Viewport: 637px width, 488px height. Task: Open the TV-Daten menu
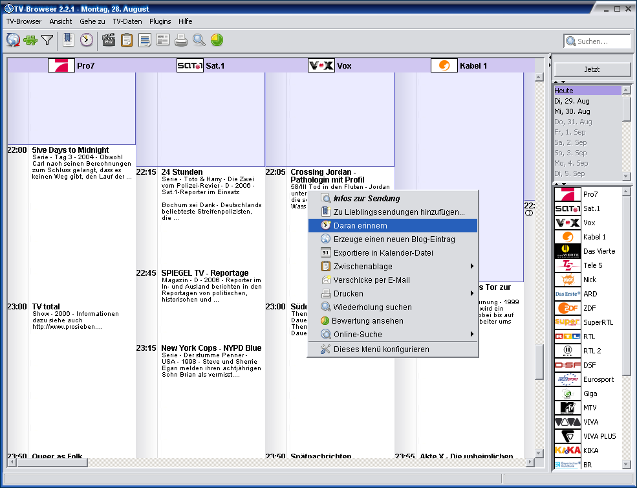127,21
